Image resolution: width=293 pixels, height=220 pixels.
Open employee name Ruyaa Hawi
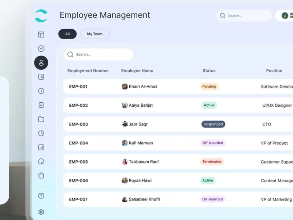click(140, 180)
